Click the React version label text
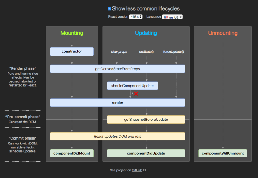The image size is (258, 178). click(118, 17)
